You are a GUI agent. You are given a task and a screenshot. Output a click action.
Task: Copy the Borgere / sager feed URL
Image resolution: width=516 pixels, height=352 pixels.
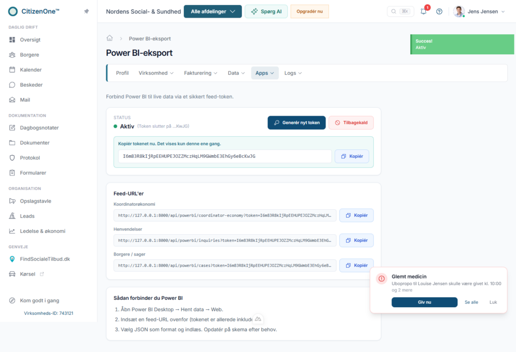pyautogui.click(x=356, y=266)
